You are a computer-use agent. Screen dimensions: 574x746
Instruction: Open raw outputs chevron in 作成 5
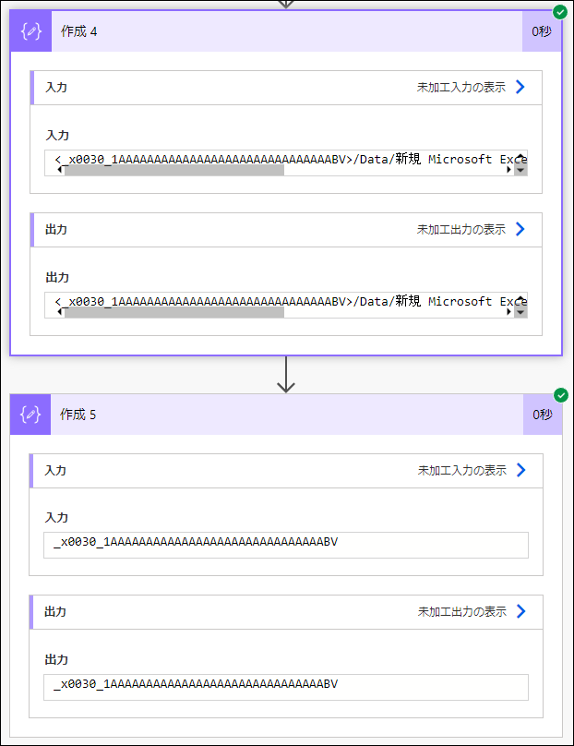tap(521, 611)
